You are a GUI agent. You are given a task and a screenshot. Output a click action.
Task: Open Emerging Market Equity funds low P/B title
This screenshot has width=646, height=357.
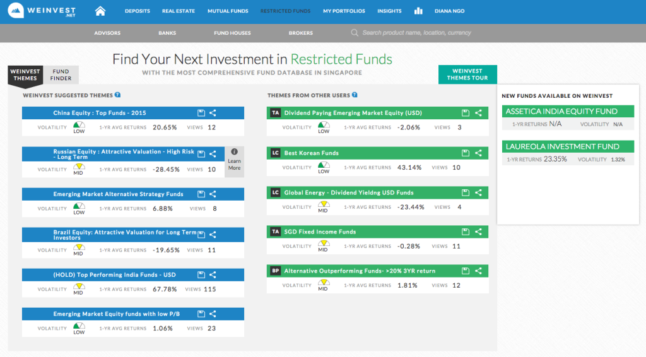117,313
